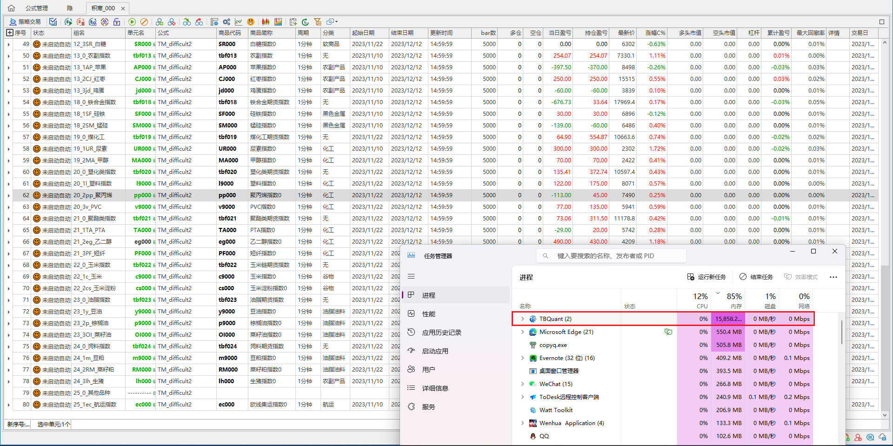The width and height of the screenshot is (893, 446).
Task: Expand the Microsoft Edge (21) process group
Action: point(522,332)
